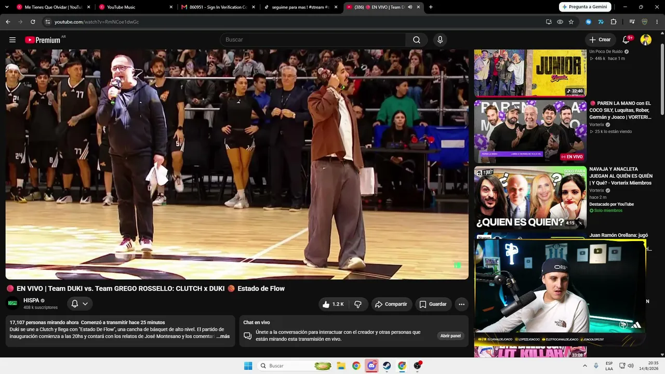Click the Pregunta a Gemini button
This screenshot has width=665, height=374.
(x=585, y=7)
